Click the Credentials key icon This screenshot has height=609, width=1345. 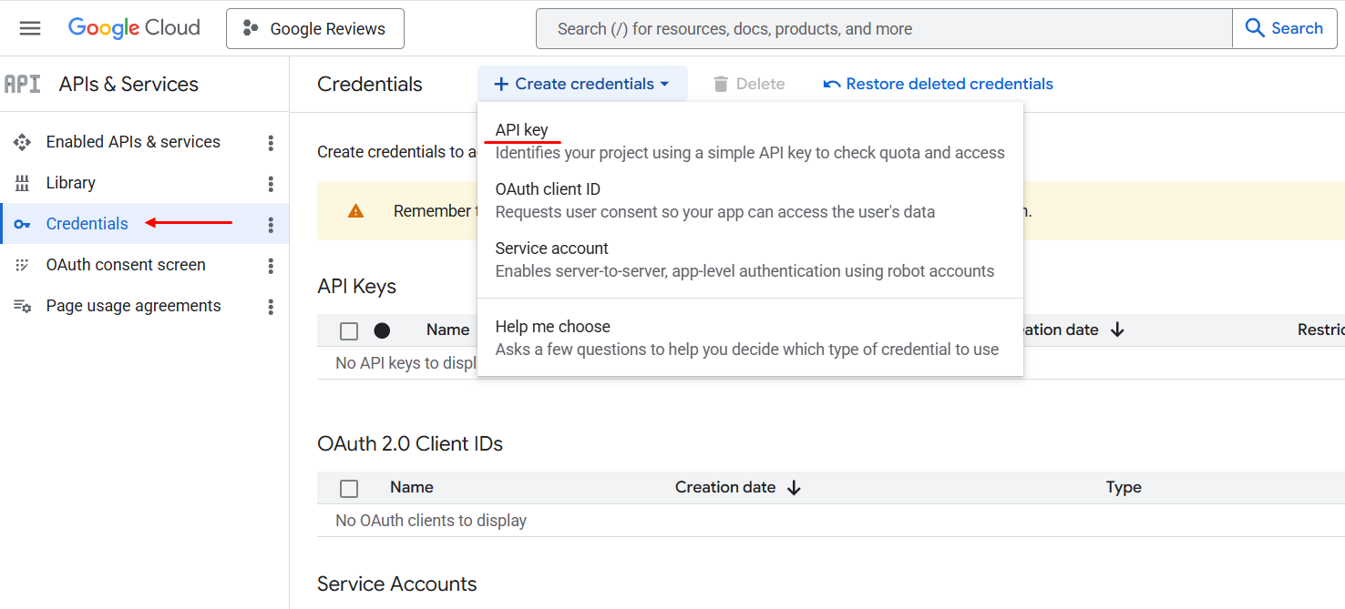[x=22, y=225]
